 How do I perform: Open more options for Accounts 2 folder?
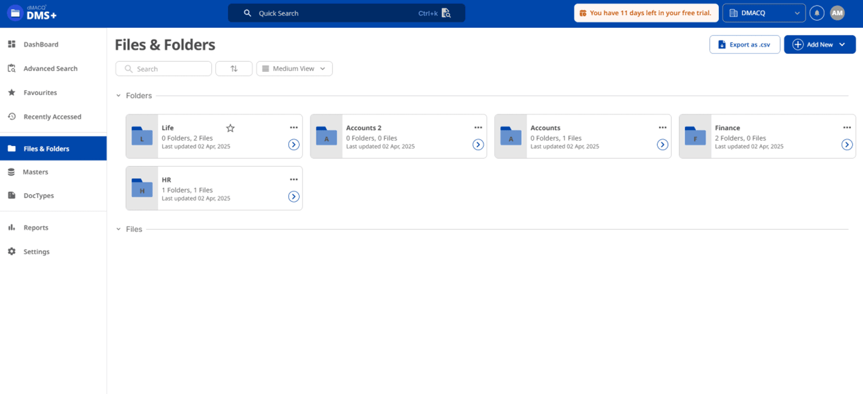[x=478, y=128]
